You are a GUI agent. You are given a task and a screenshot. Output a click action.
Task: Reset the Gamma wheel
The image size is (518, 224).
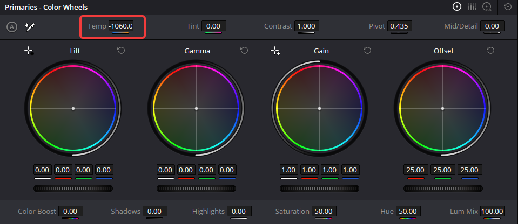coord(244,51)
